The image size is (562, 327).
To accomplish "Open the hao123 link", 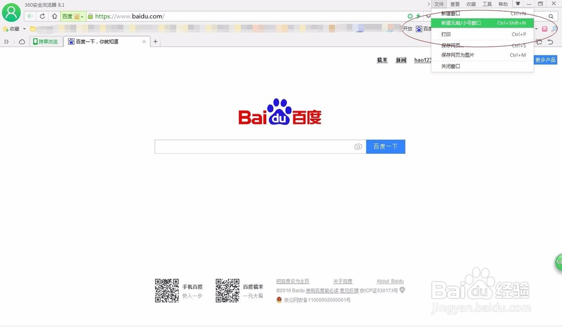I will (x=422, y=60).
